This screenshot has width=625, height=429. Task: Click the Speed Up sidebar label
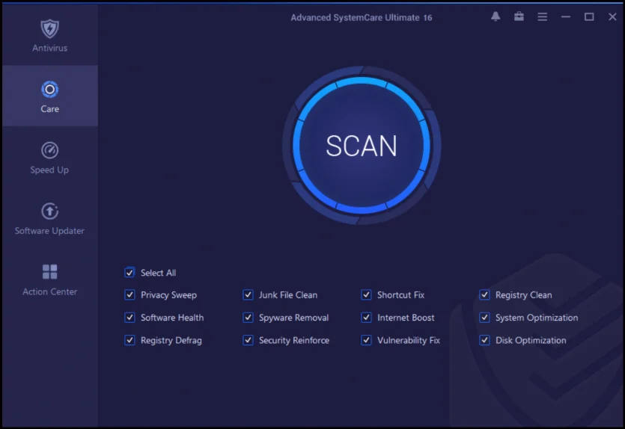49,170
